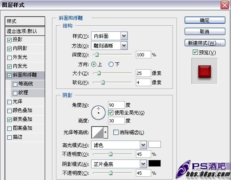Enable the 消除锯齿 anti-alias checkbox
Screen dimensions: 231x180
point(116,132)
